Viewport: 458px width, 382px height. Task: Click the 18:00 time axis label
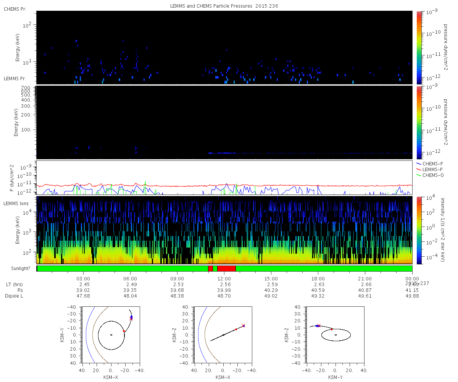tap(318, 279)
